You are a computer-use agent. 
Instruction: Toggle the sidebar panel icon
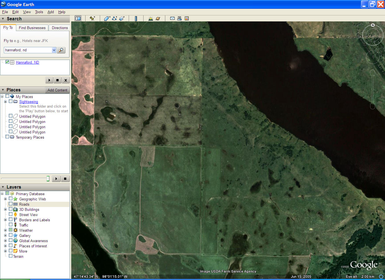(78, 18)
